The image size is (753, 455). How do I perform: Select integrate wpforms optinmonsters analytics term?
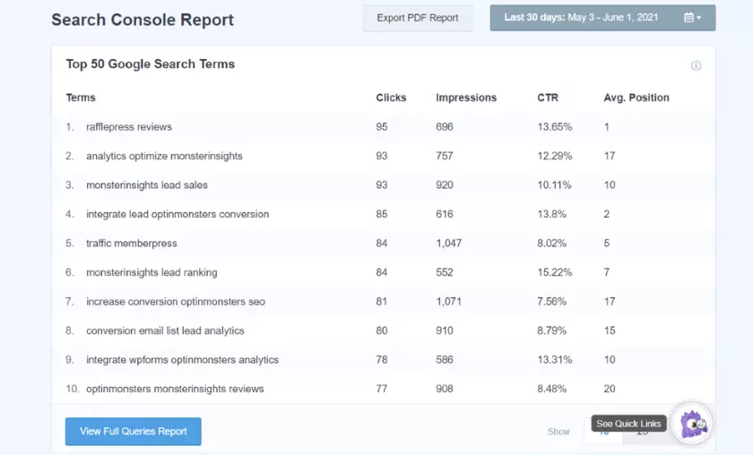183,359
